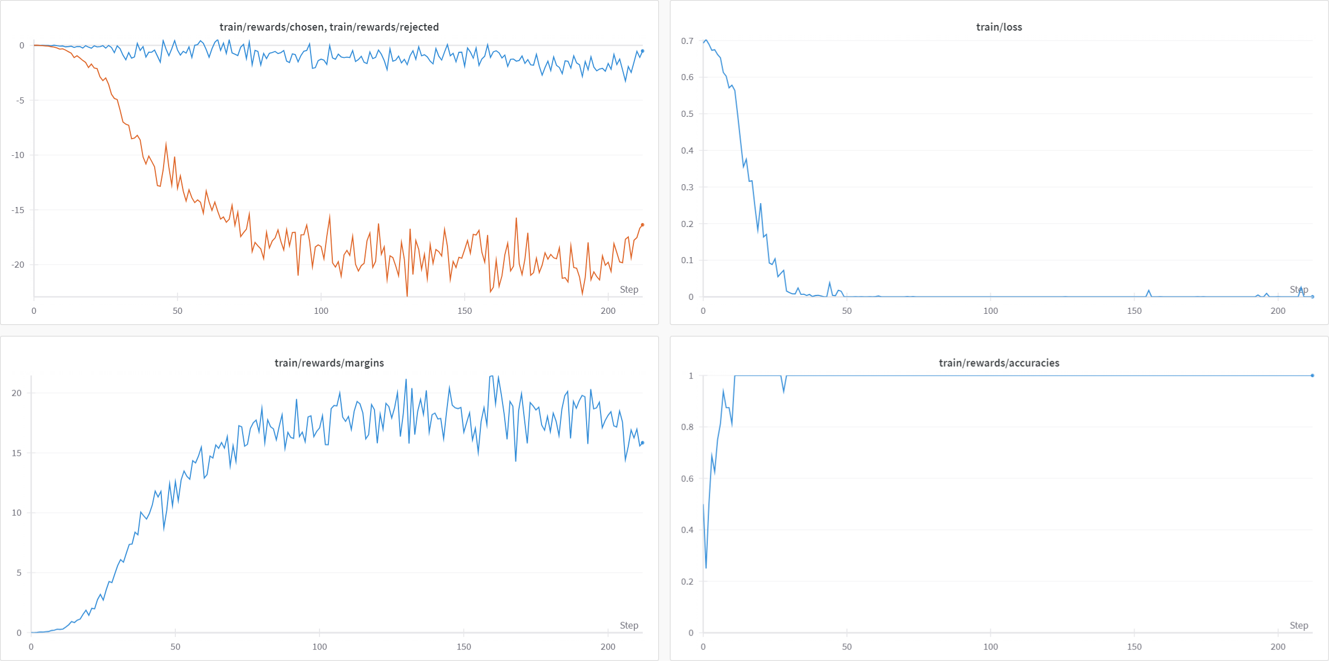Click the 0.2 y-axis label on accuracies chart

687,581
